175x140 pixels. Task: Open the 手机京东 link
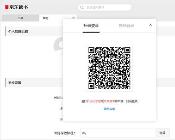96,101
